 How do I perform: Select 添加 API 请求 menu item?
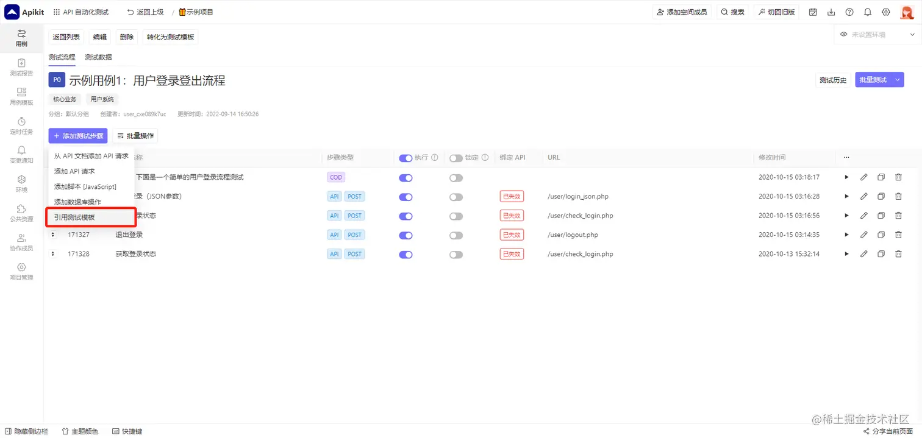(91, 171)
